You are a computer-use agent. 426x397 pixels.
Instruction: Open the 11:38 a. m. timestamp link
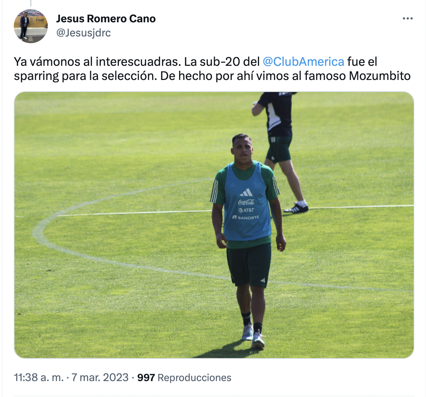pyautogui.click(x=39, y=378)
